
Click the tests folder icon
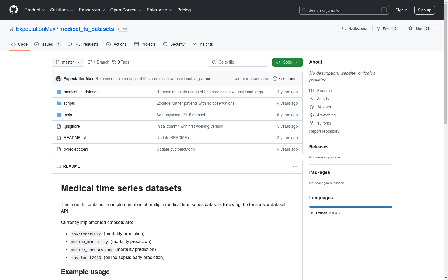pos(59,115)
